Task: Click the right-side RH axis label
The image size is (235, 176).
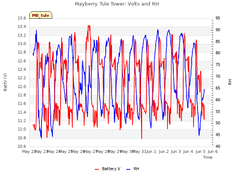Action: [x=230, y=82]
